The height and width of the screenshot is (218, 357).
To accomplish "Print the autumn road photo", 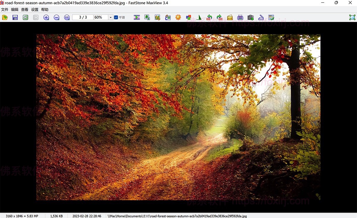I will tap(240, 17).
